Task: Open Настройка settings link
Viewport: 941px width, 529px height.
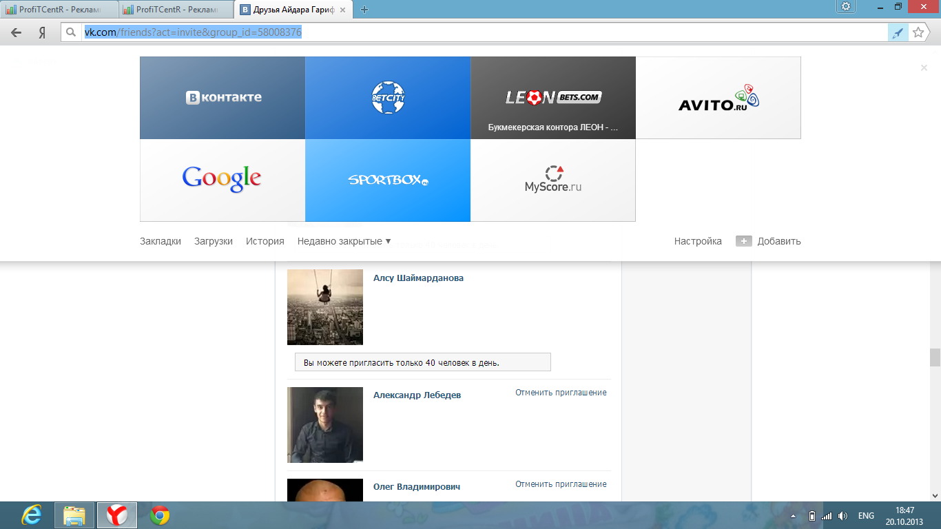Action: 698,241
